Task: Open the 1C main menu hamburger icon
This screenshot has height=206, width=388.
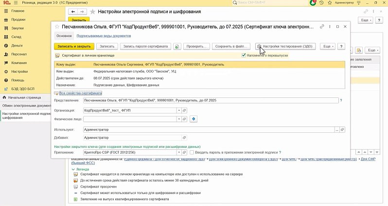Action: 16,3
